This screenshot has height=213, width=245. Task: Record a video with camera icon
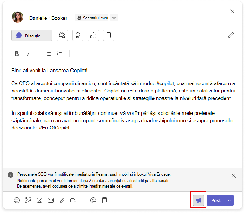click(73, 200)
